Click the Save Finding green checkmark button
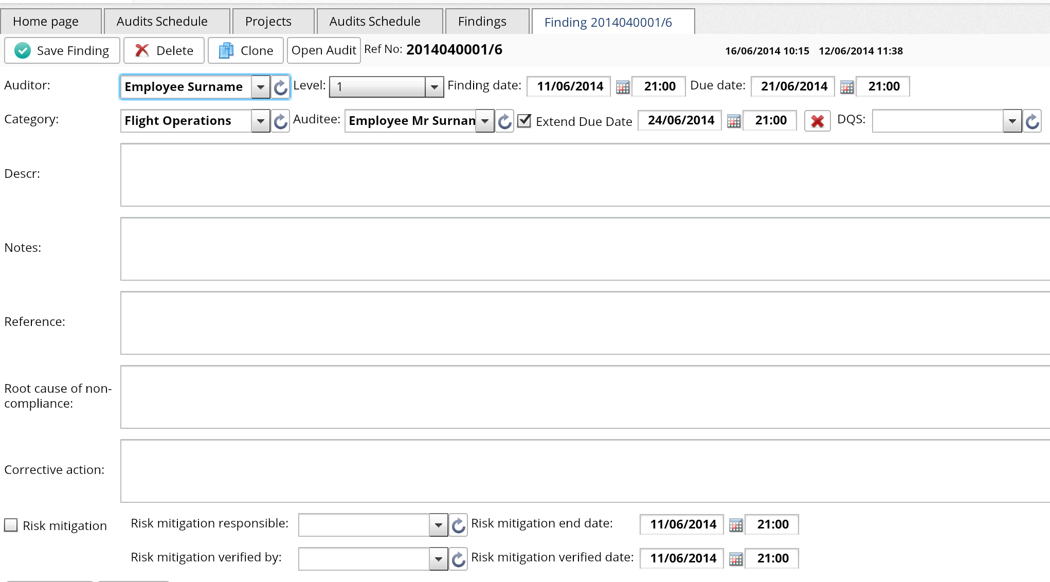The width and height of the screenshot is (1050, 582). (x=62, y=50)
